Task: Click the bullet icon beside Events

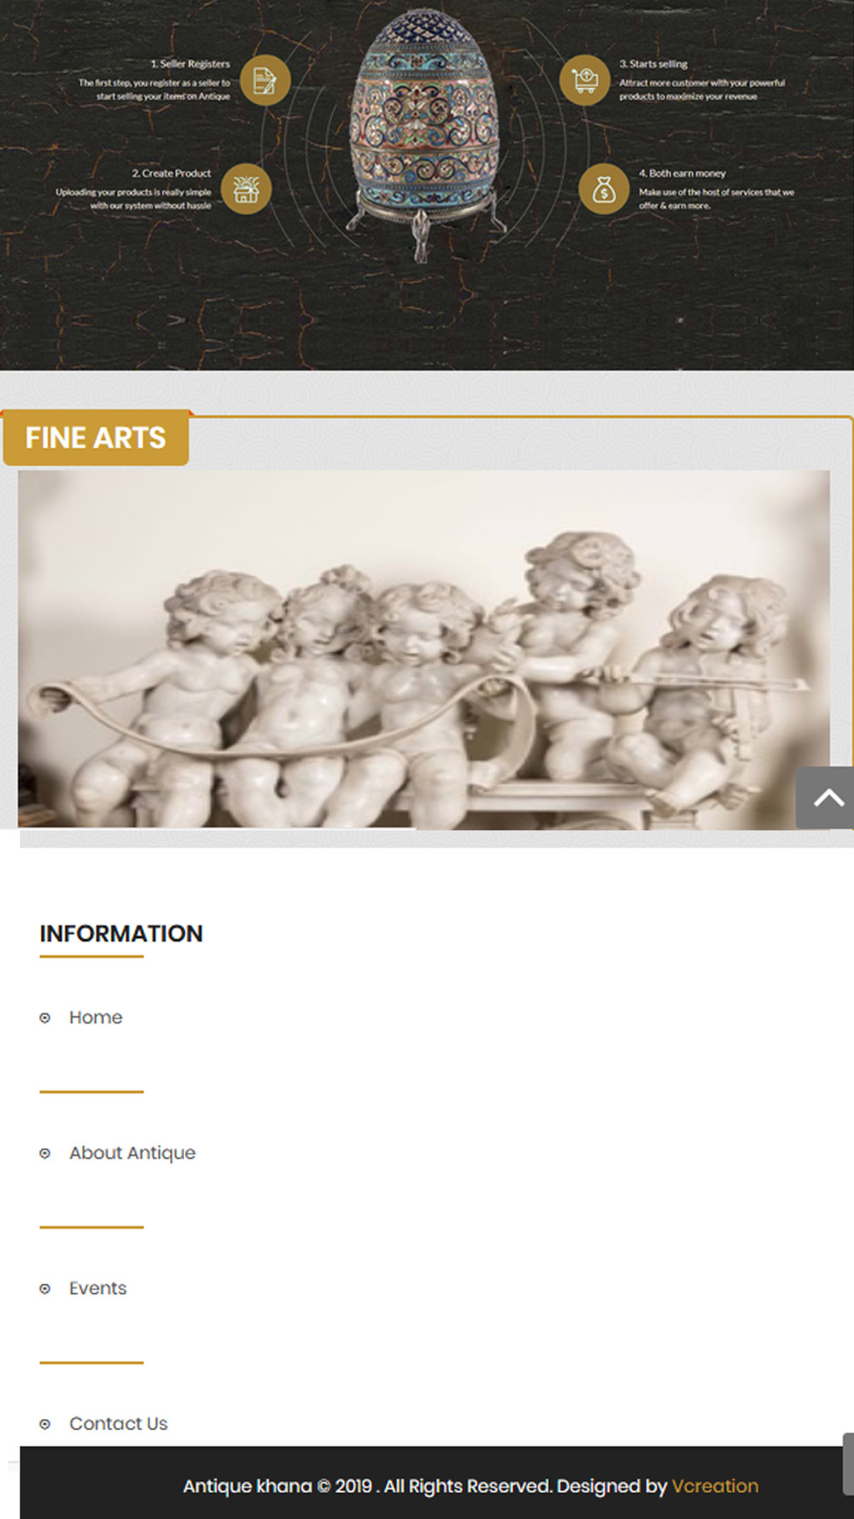Action: tap(45, 1289)
